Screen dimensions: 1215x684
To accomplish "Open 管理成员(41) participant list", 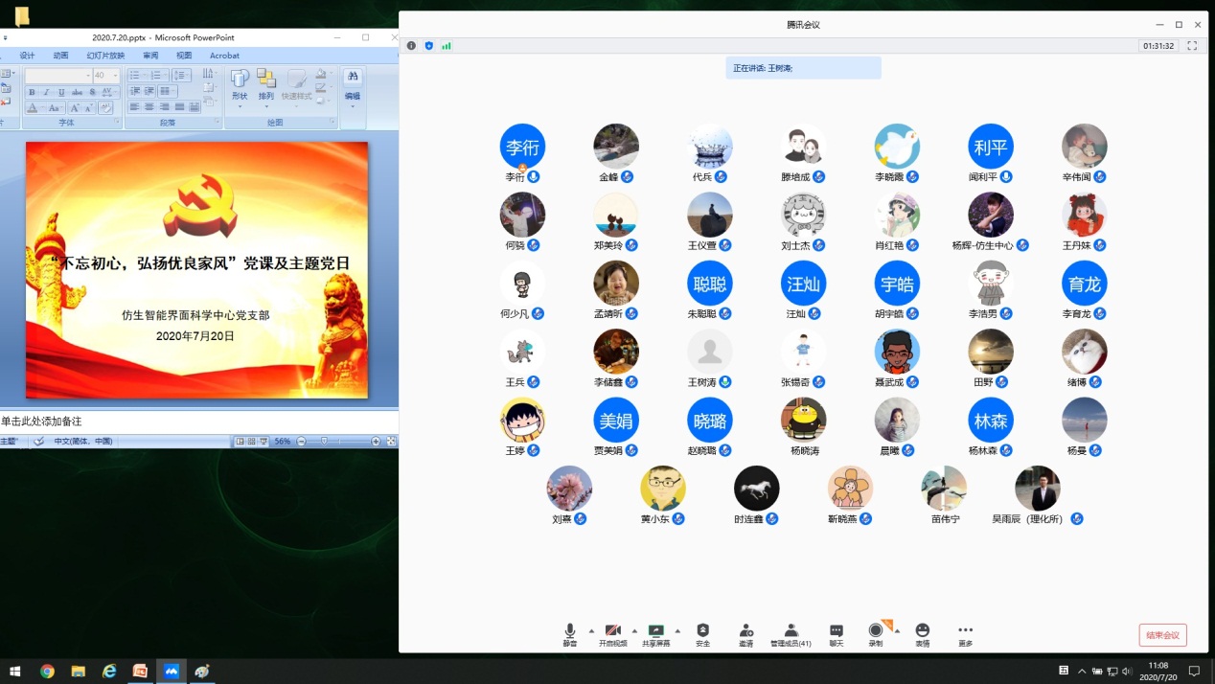I will coord(791,630).
